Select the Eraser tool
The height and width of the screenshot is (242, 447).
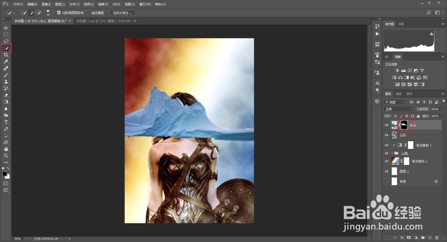point(6,95)
